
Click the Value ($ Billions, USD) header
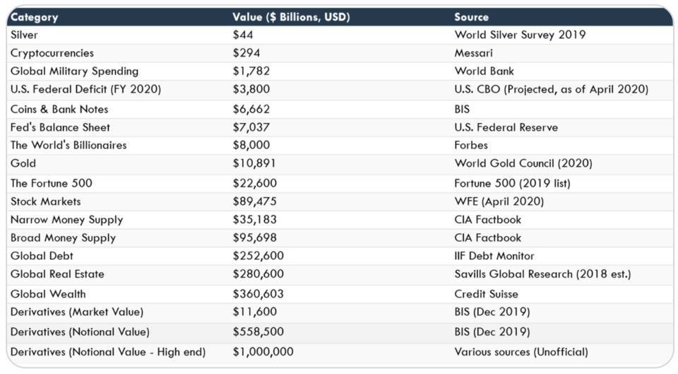(291, 17)
